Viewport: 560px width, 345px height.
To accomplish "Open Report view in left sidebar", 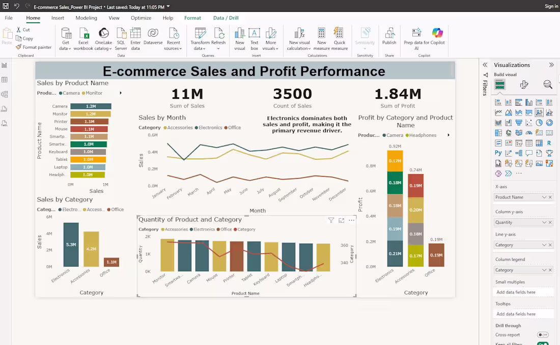I will click(x=5, y=65).
